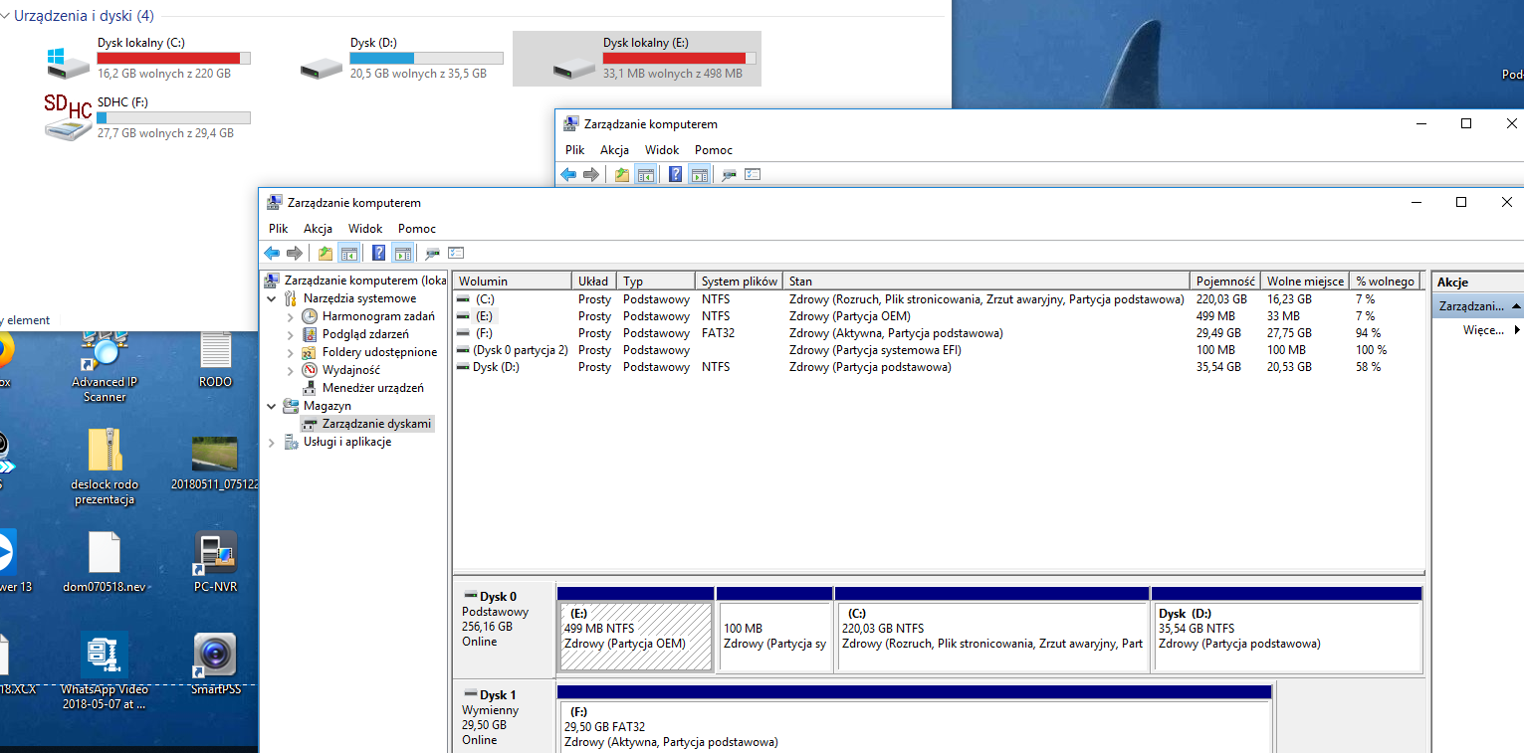The width and height of the screenshot is (1524, 753).
Task: Open the Akcja menu in front window
Action: [318, 229]
